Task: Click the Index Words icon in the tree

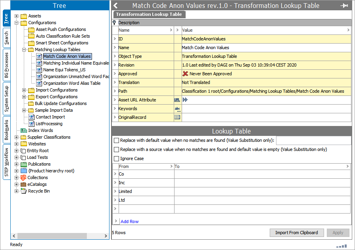Action: (24, 130)
